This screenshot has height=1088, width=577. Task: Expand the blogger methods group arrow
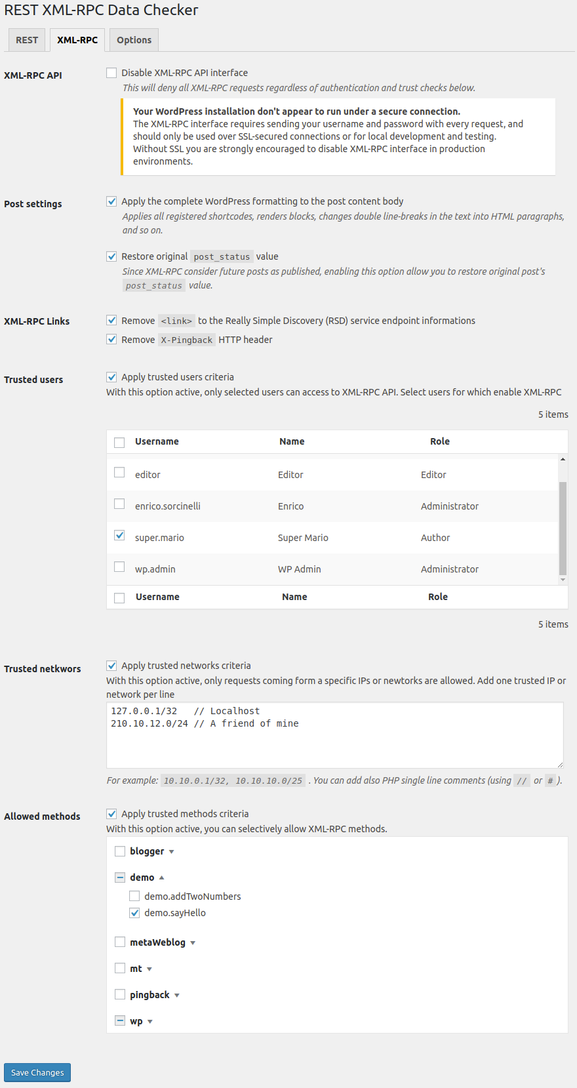pos(172,852)
